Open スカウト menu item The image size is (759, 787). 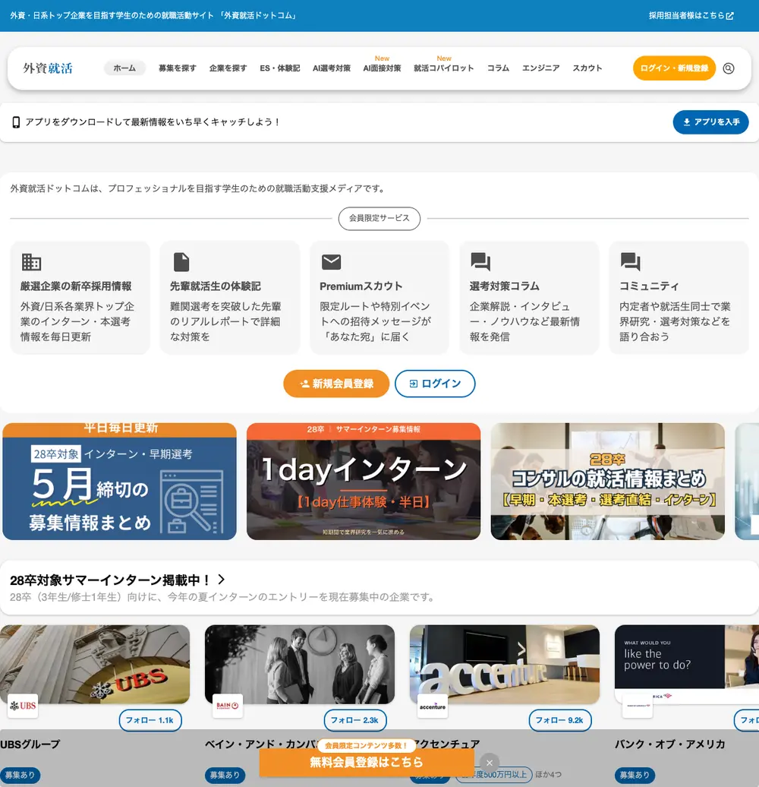click(x=587, y=68)
